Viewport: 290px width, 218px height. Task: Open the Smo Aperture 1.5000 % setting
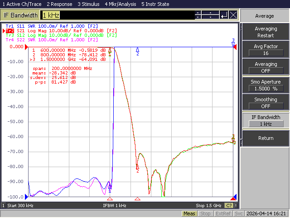pos(266,85)
